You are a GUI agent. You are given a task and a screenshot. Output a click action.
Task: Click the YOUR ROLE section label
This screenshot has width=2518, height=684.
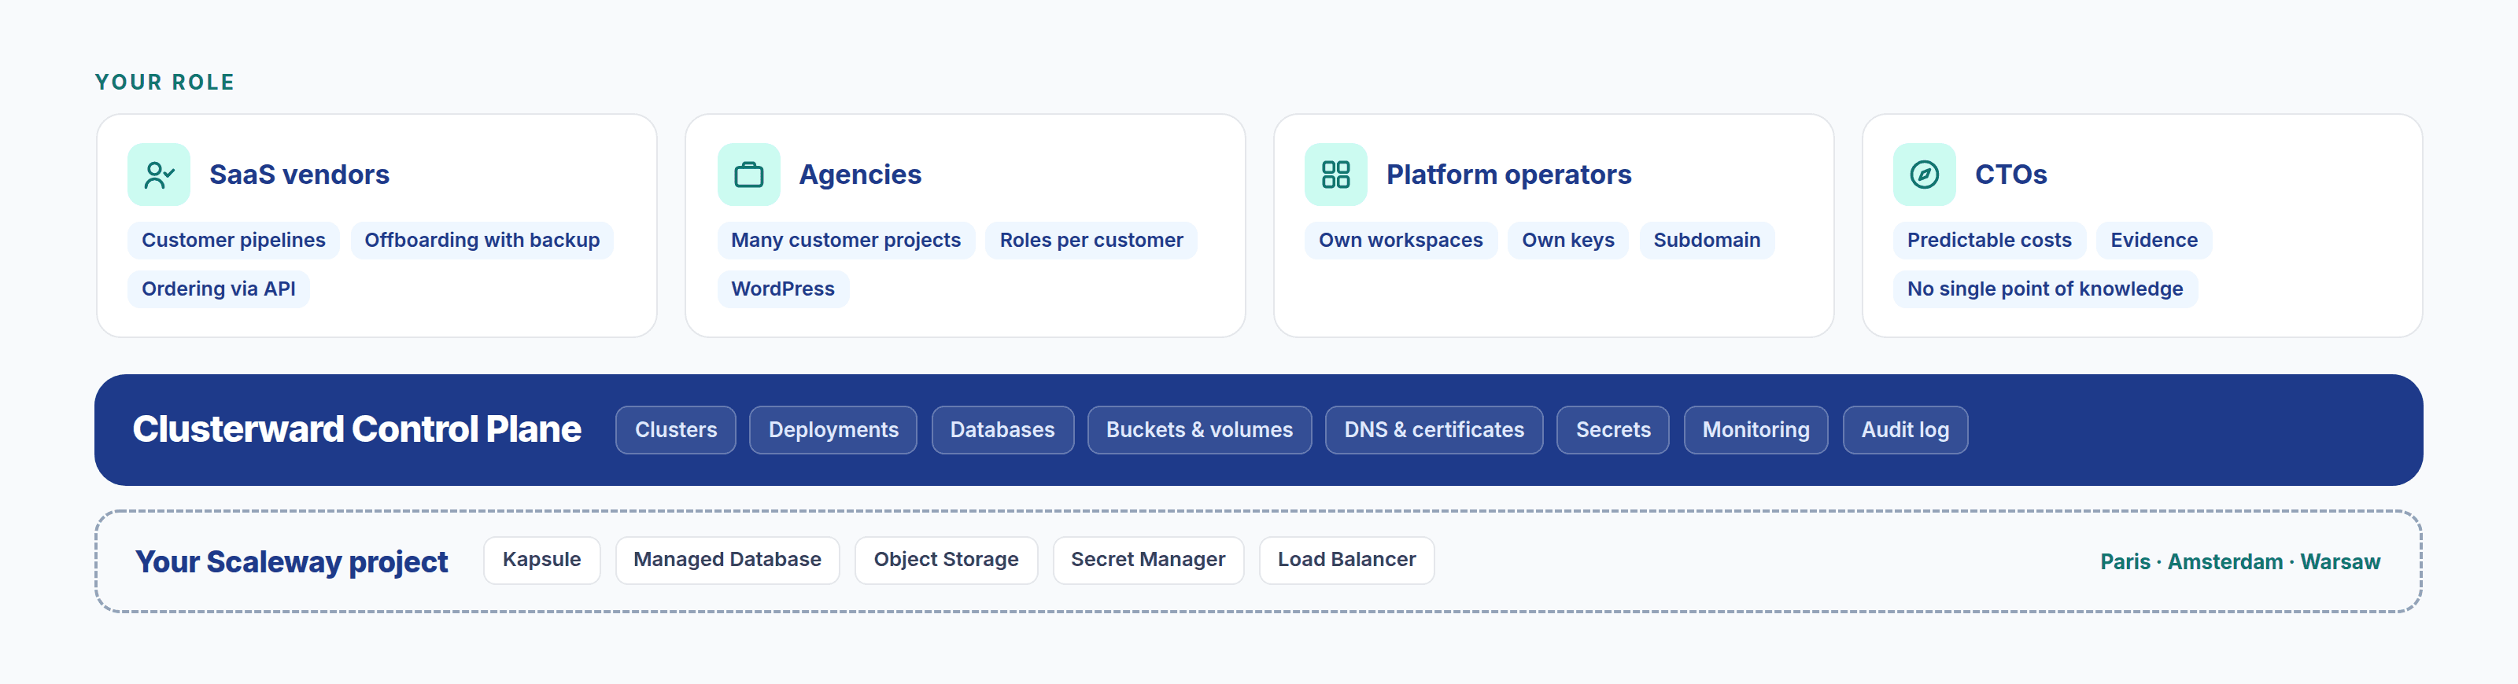(165, 82)
